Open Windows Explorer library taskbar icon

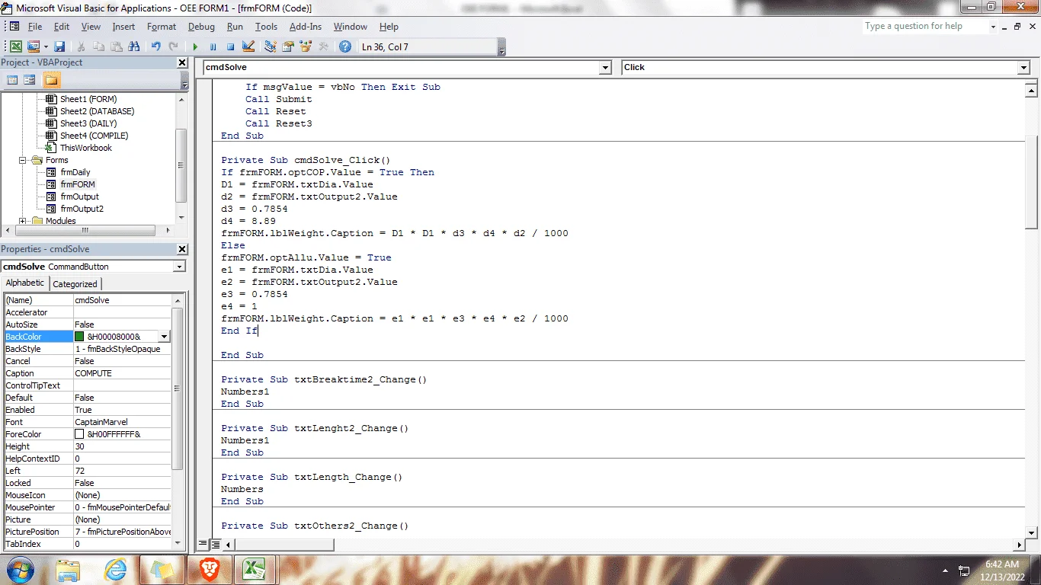point(69,569)
